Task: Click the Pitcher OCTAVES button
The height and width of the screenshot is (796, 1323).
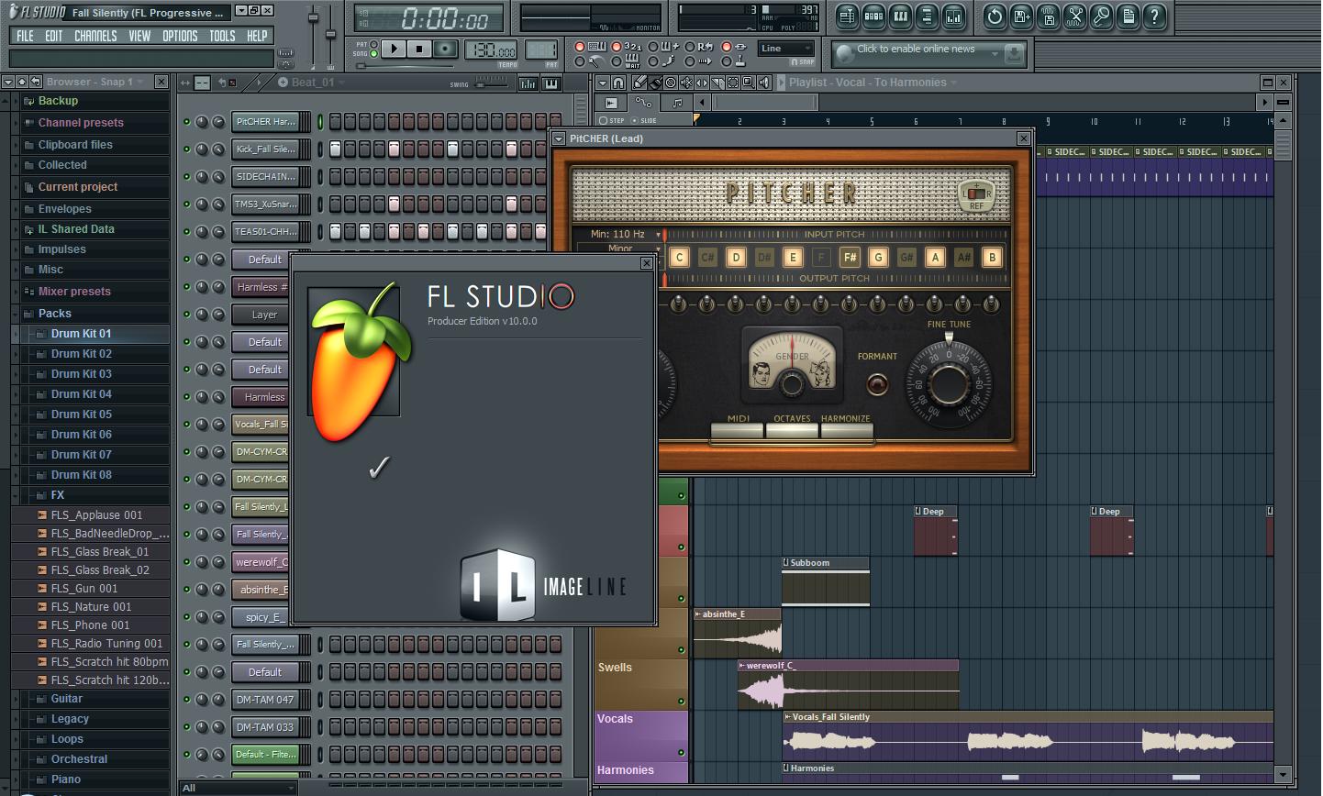Action: (x=792, y=431)
